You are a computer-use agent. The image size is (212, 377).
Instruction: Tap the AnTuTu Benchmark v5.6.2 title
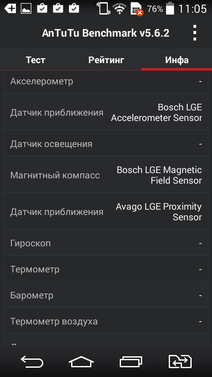click(106, 33)
